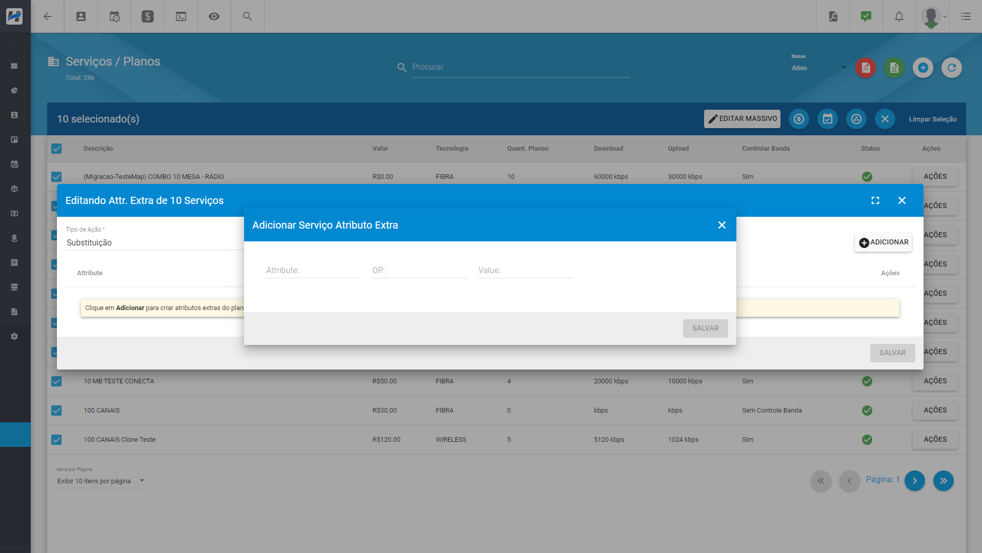Image resolution: width=982 pixels, height=553 pixels.
Task: Go to first page double arrow
Action: point(821,481)
